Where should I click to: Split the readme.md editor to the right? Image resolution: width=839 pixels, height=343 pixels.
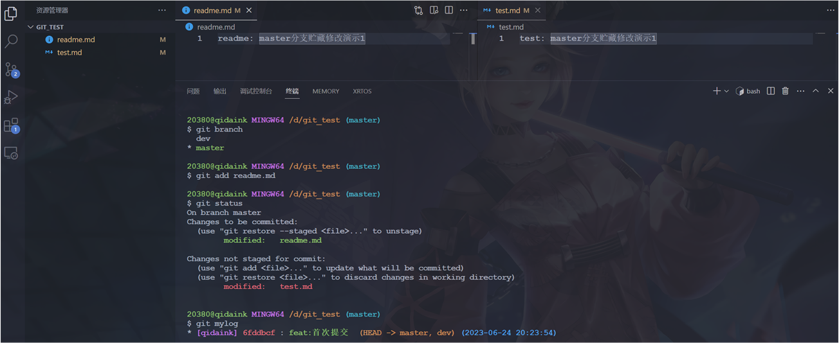point(449,10)
